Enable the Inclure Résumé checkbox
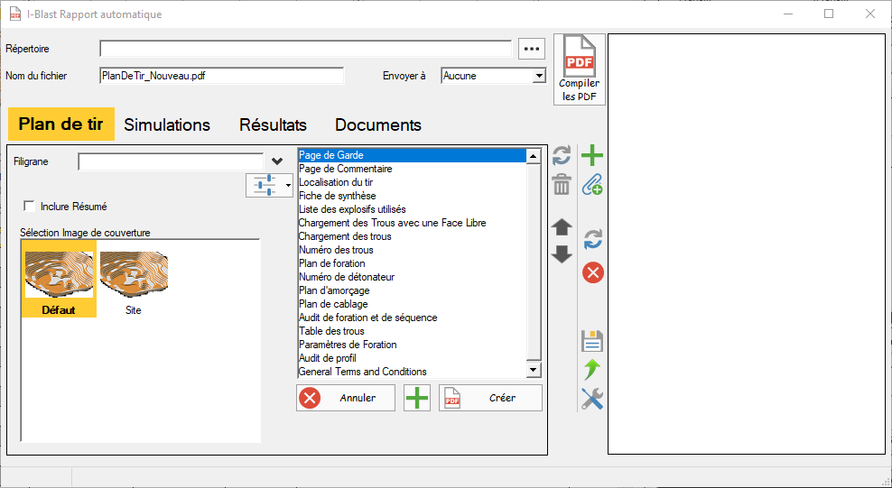The height and width of the screenshot is (488, 892). coord(30,207)
